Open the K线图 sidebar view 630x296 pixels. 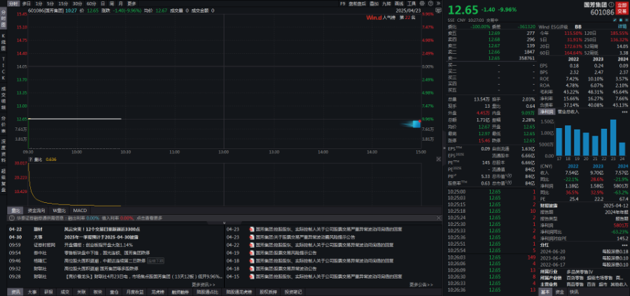pos(3,42)
